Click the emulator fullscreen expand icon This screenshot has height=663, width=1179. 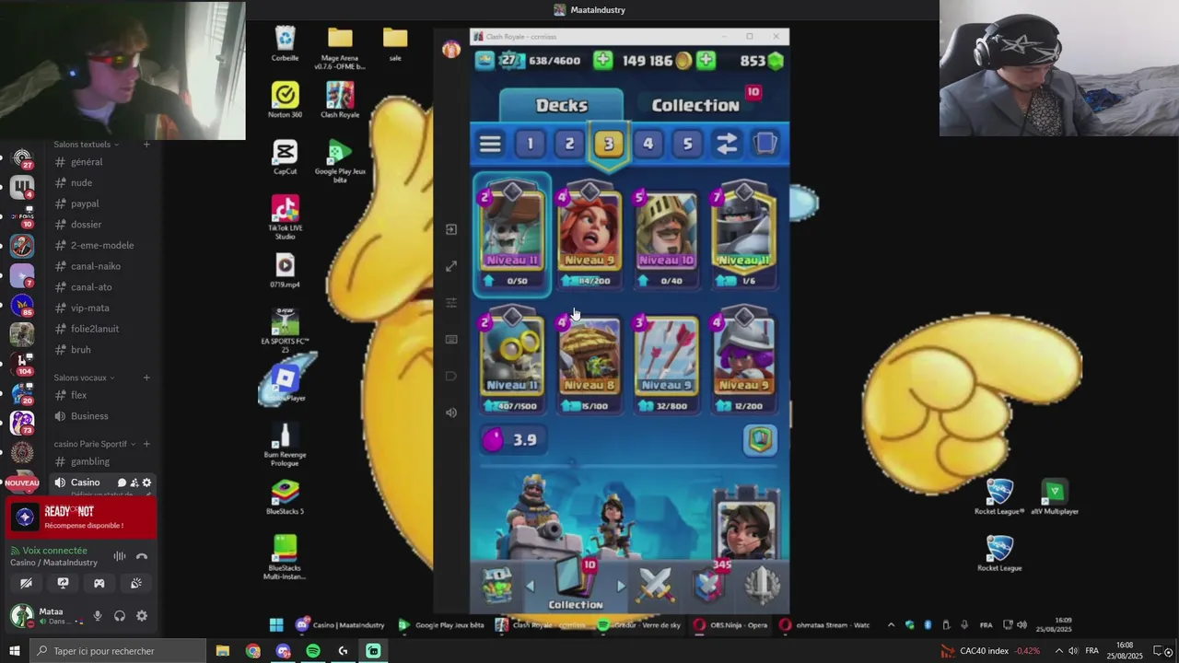pos(450,266)
